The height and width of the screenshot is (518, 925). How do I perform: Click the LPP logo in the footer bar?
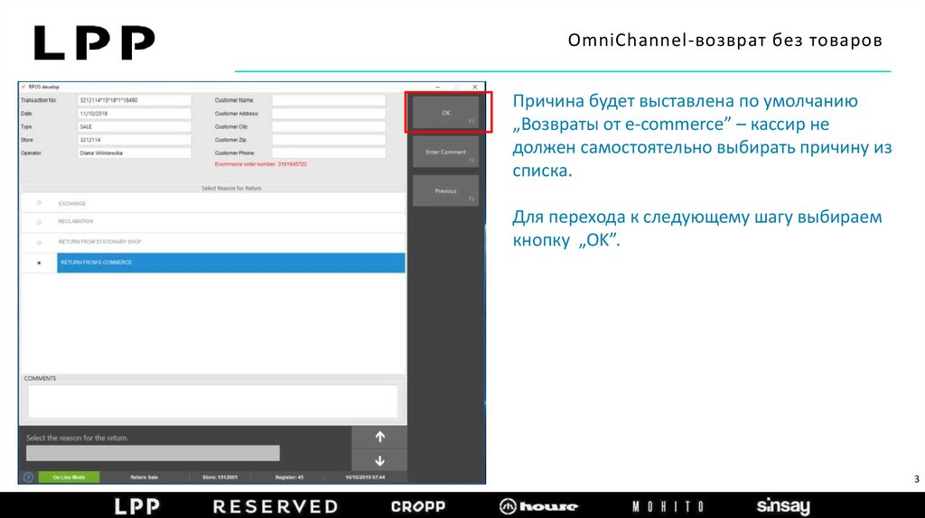(x=137, y=506)
